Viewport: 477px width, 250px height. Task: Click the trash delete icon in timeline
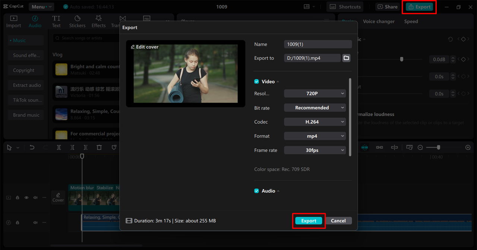99,147
